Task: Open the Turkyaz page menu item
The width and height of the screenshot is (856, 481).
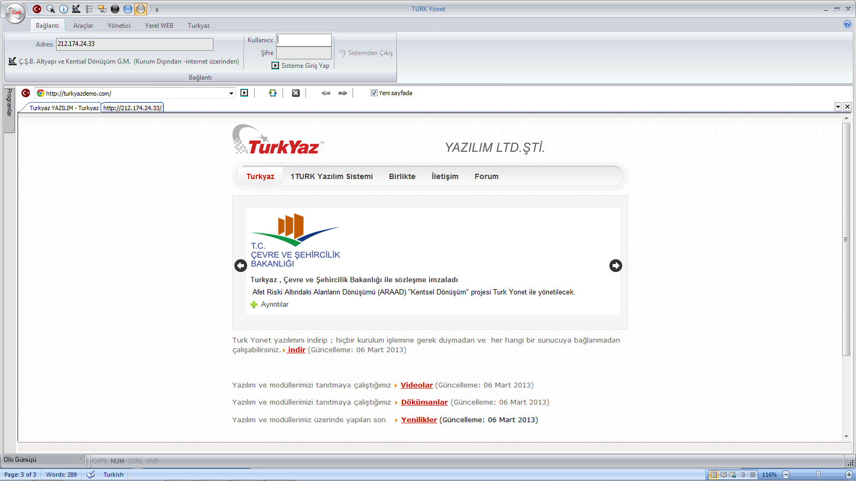Action: [260, 176]
